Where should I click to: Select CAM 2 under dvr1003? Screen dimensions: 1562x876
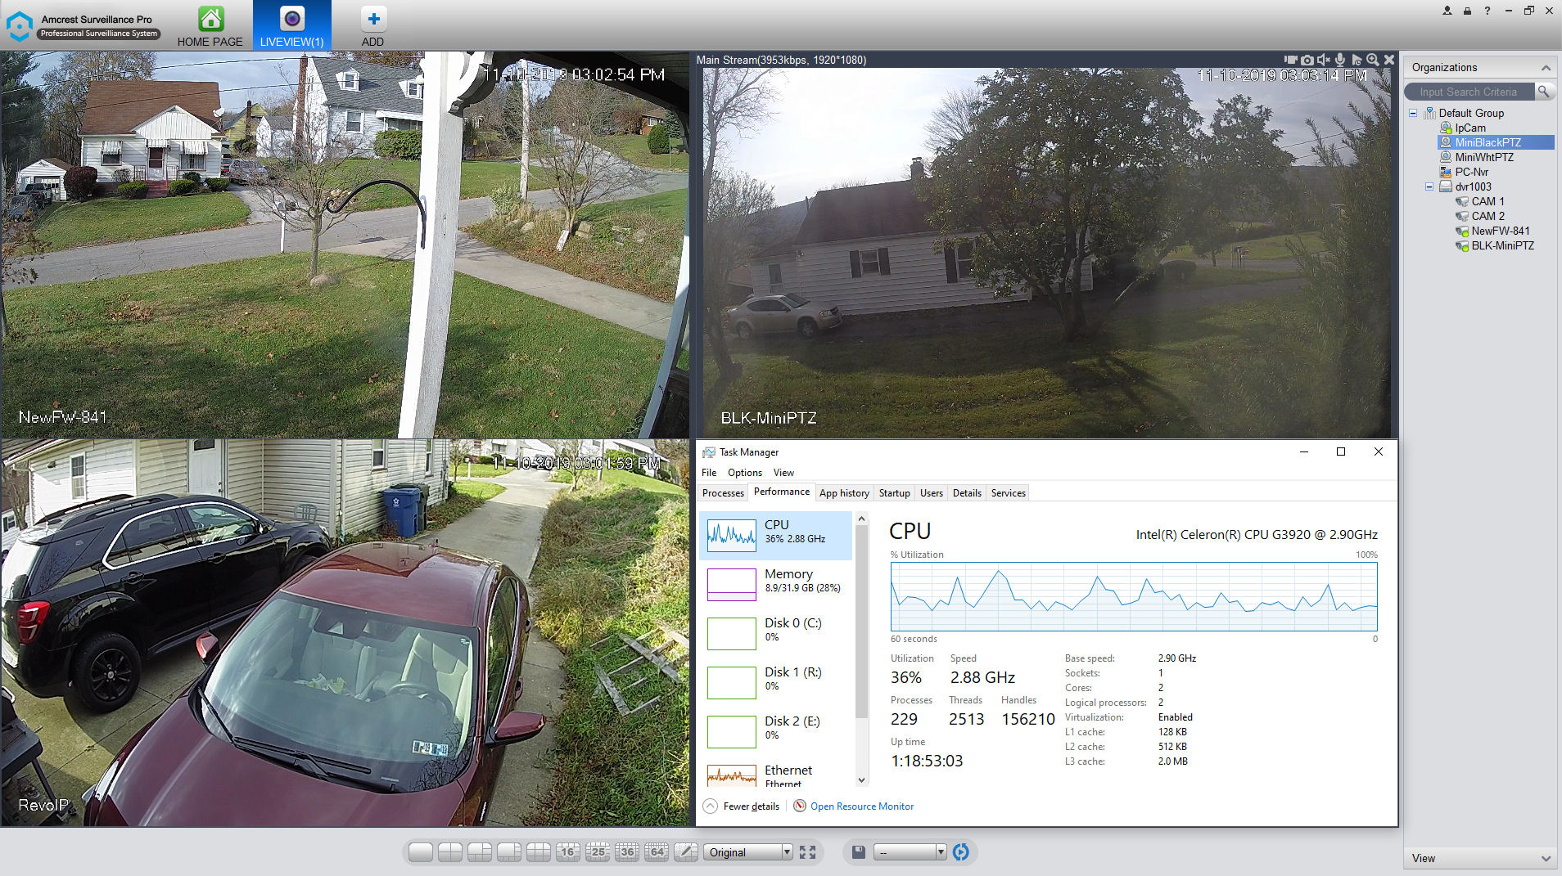click(x=1488, y=216)
